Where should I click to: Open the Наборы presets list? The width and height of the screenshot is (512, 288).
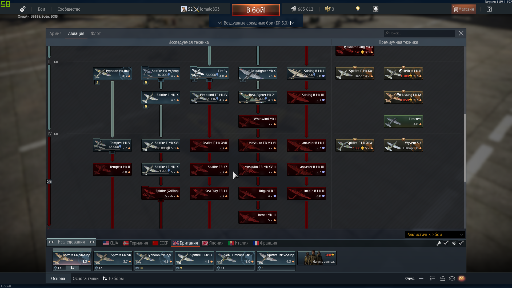tap(113, 278)
